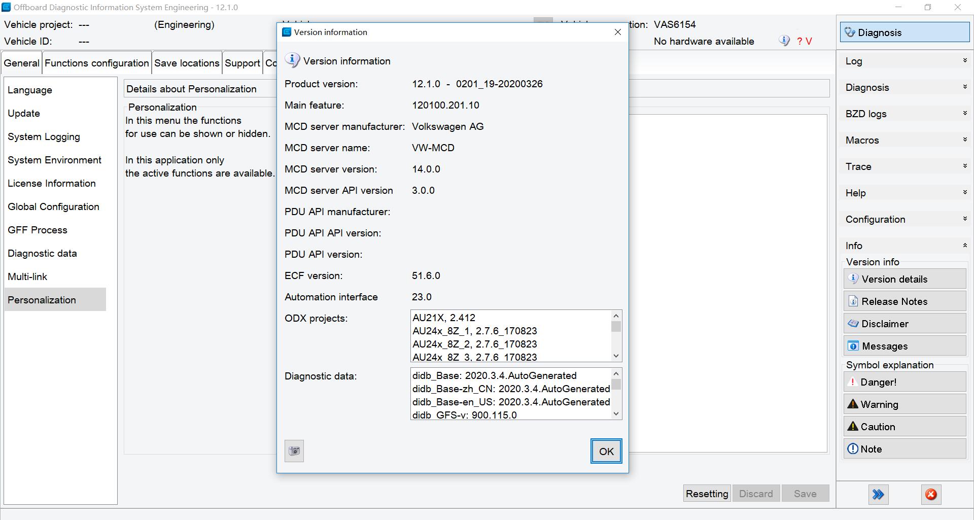Expand the Help section
The height and width of the screenshot is (520, 974).
[905, 193]
